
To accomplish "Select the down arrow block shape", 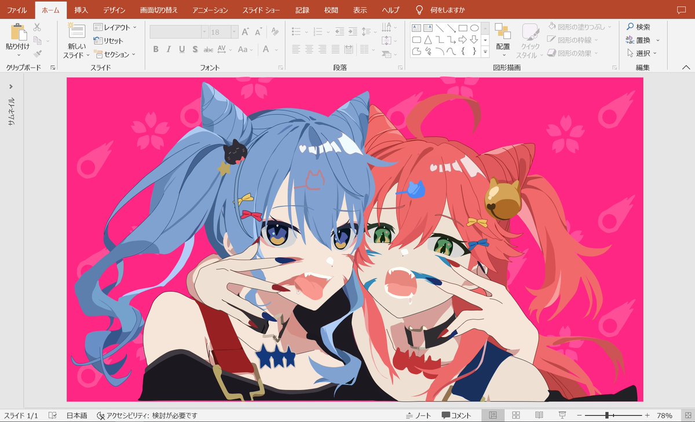I will pyautogui.click(x=474, y=39).
